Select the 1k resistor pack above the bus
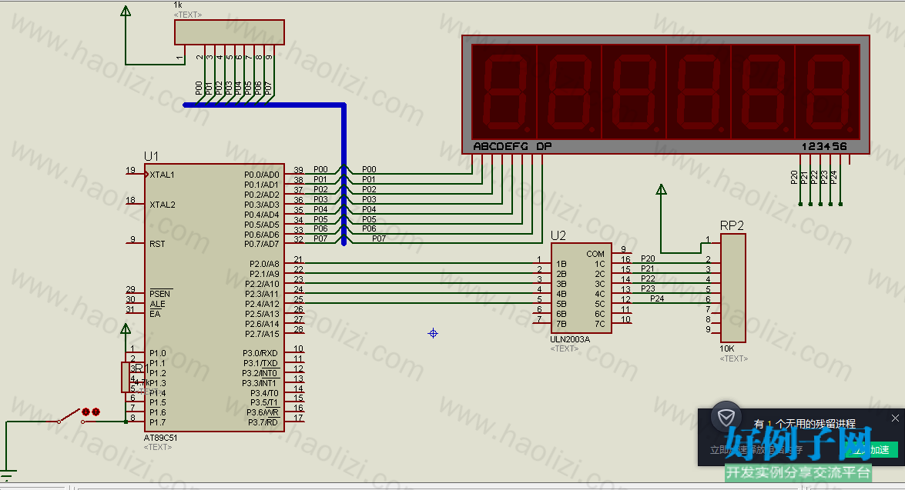This screenshot has height=490, width=905. [229, 32]
